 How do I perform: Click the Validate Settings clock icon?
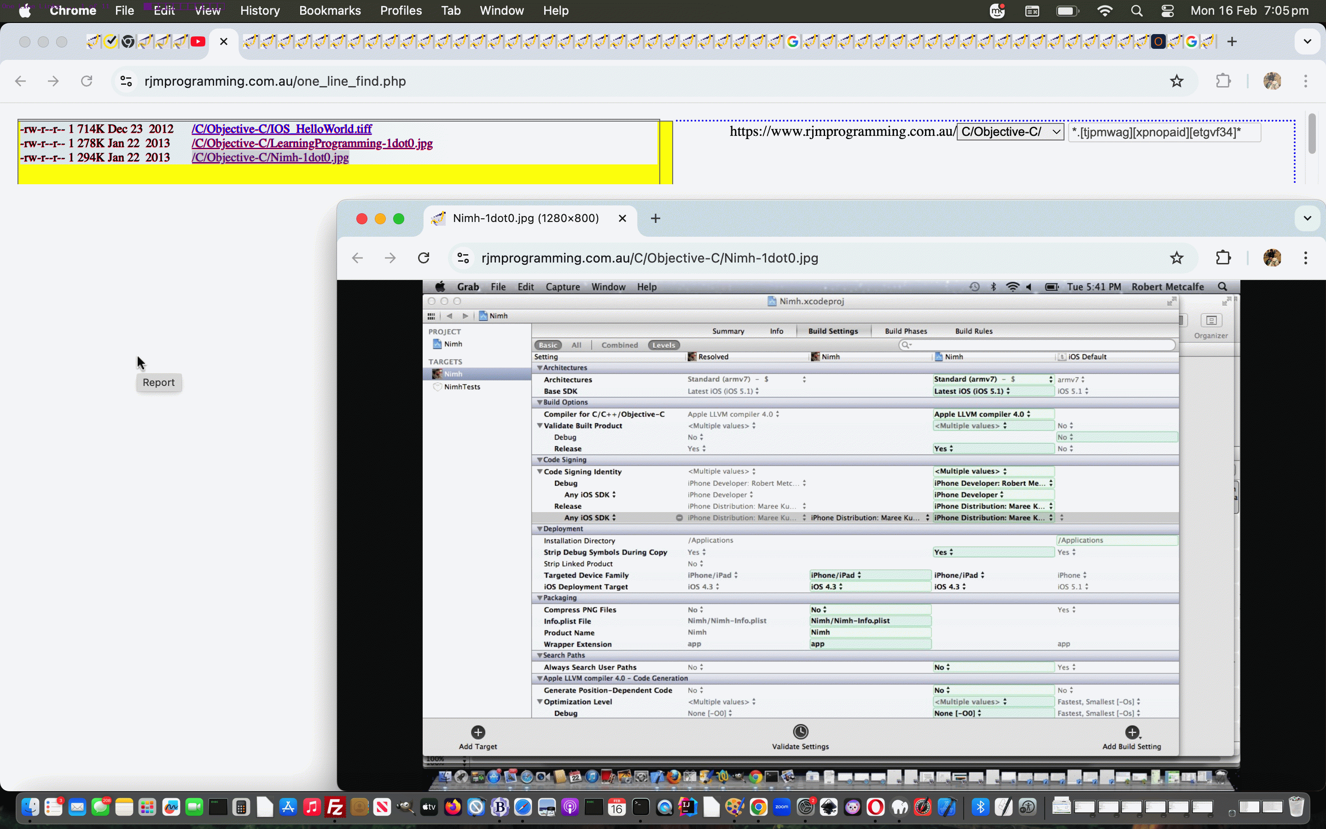[x=800, y=732]
